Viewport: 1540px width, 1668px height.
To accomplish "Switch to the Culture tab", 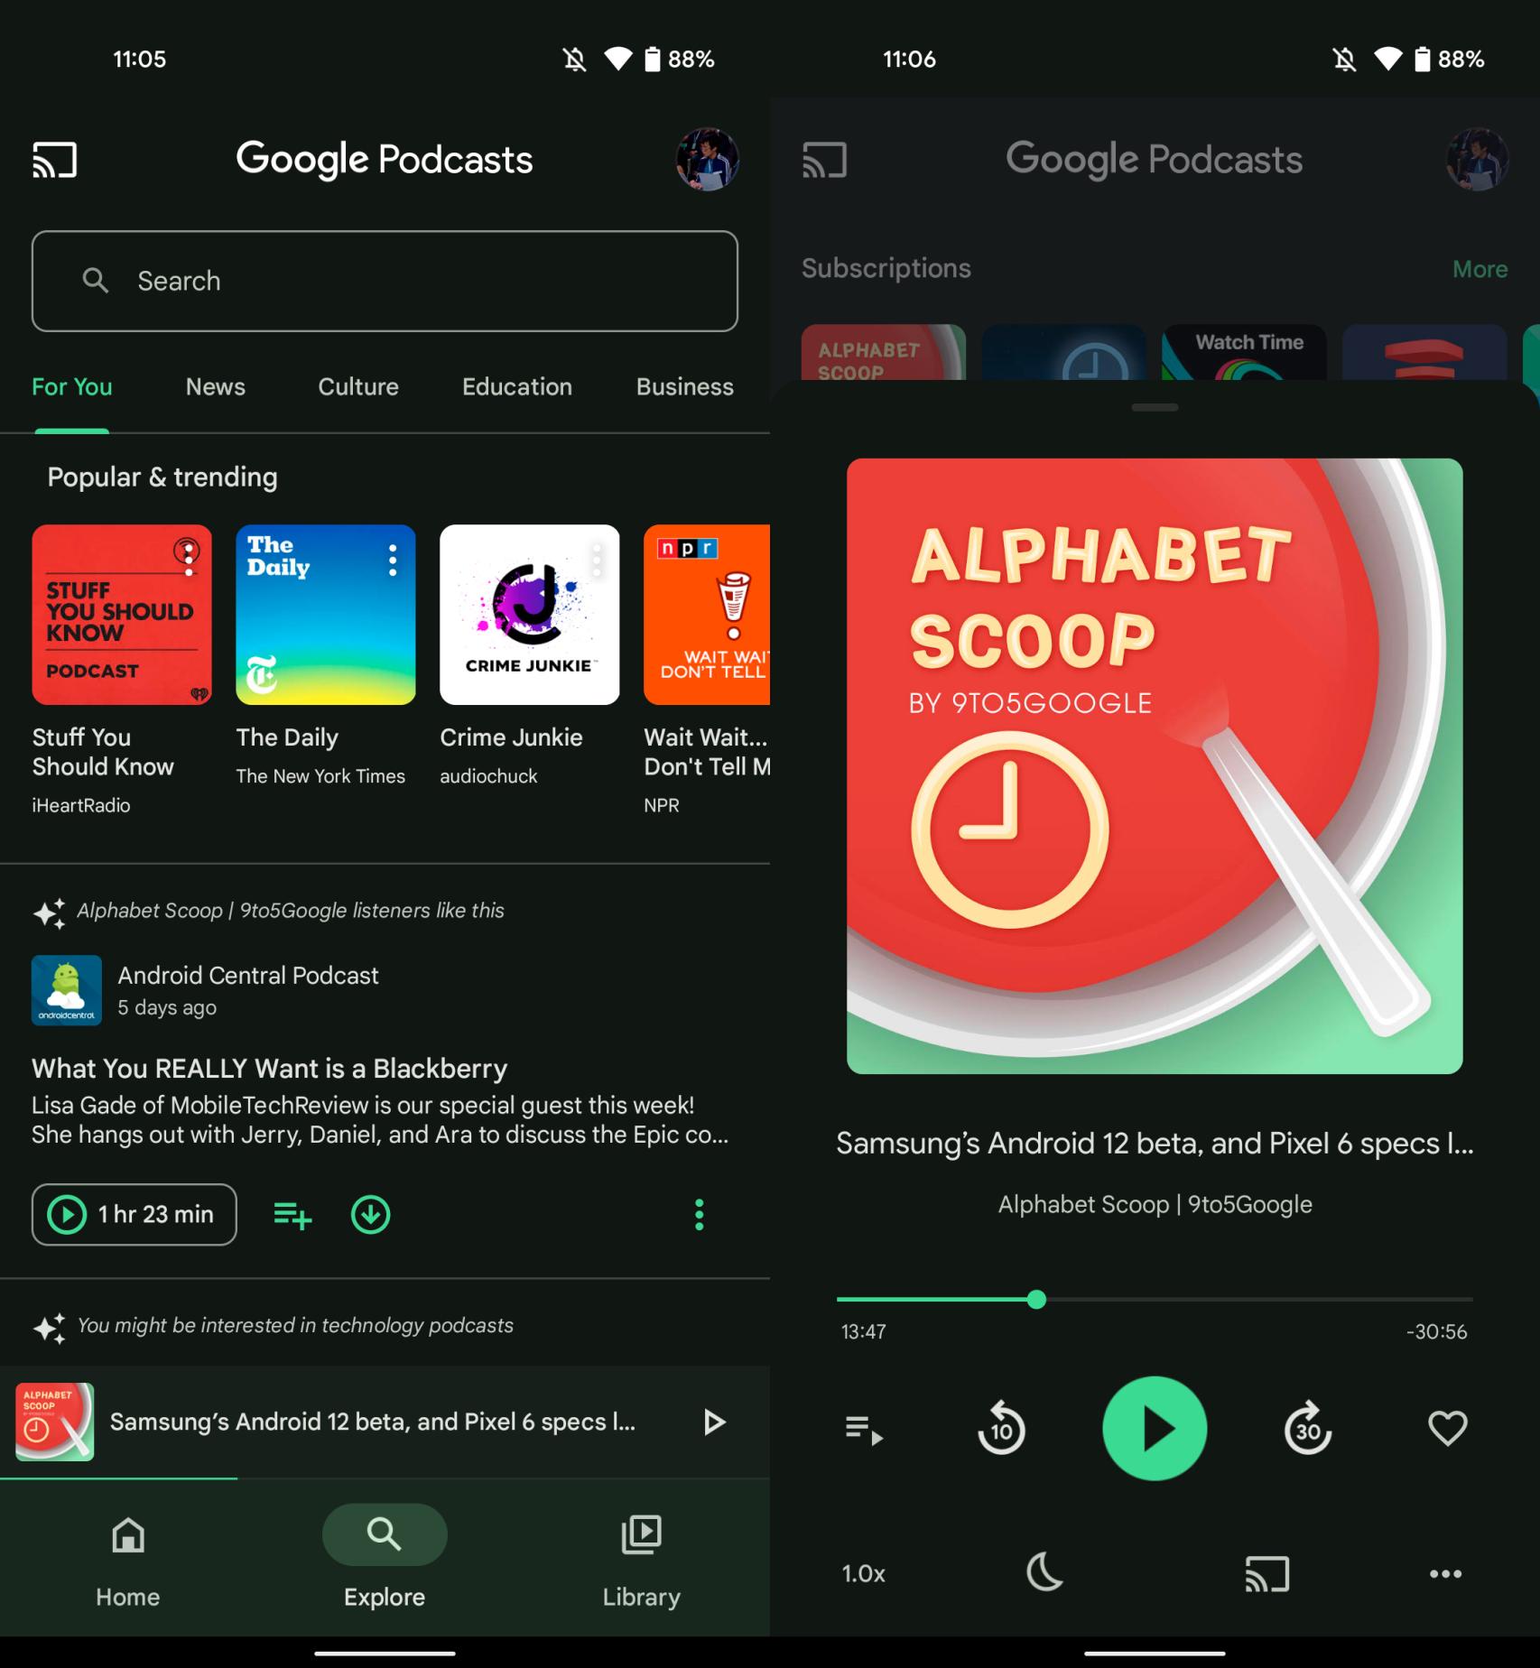I will (358, 386).
